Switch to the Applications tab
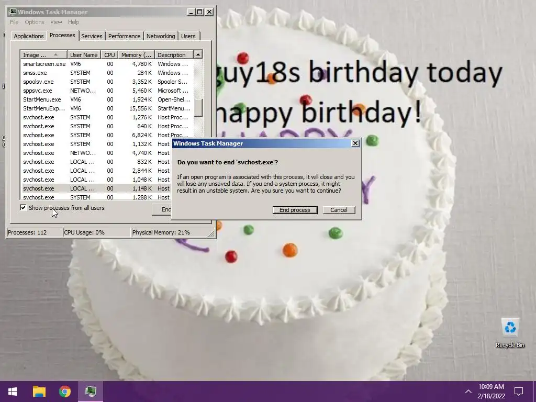The image size is (536, 402). coord(29,36)
